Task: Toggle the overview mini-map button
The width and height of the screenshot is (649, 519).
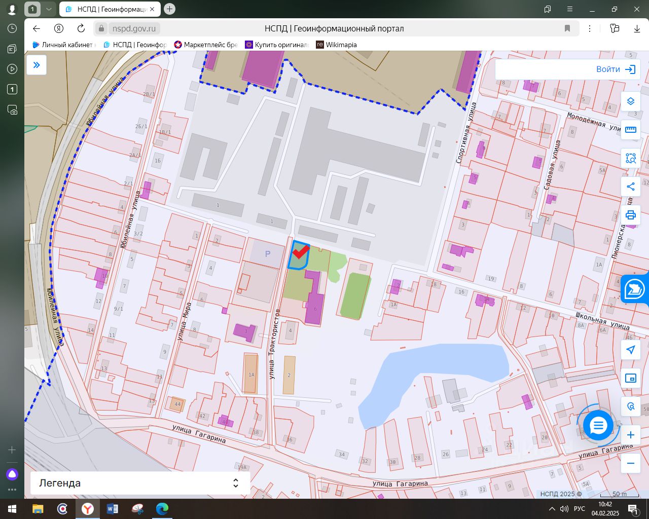Action: tap(630, 378)
